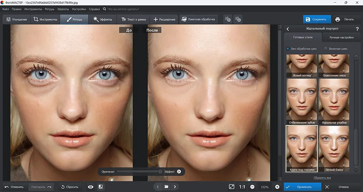This screenshot has width=363, height=192.
Task: Open folder browse icon
Action: [166, 187]
